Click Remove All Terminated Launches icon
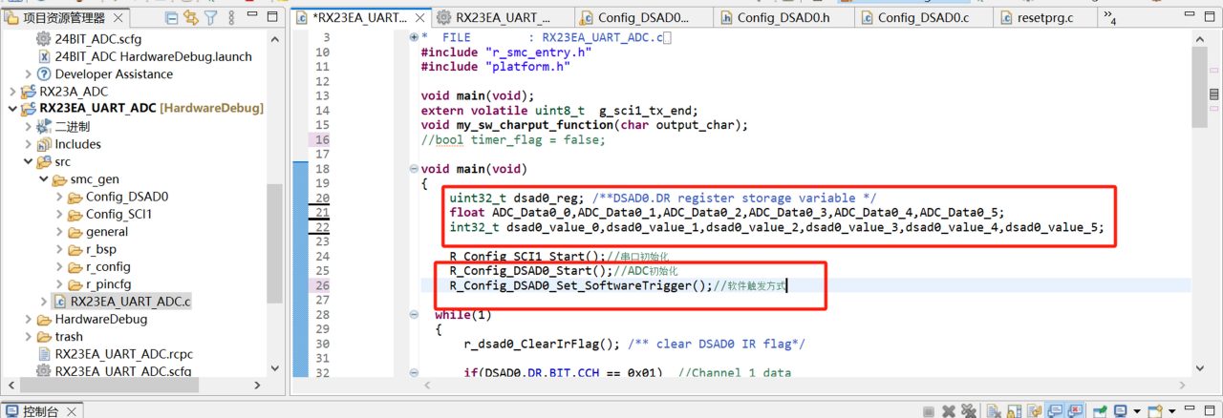1223x418 pixels. [969, 411]
